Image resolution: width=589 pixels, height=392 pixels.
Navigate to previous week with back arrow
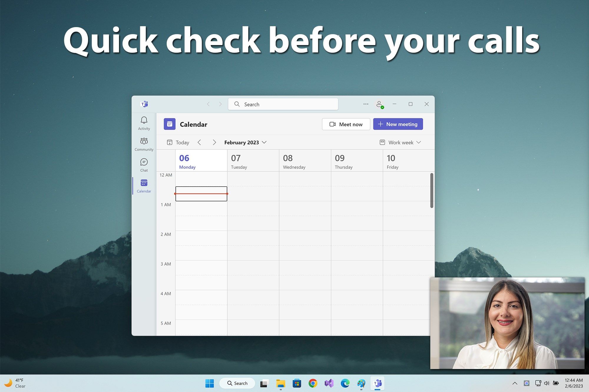(x=200, y=142)
